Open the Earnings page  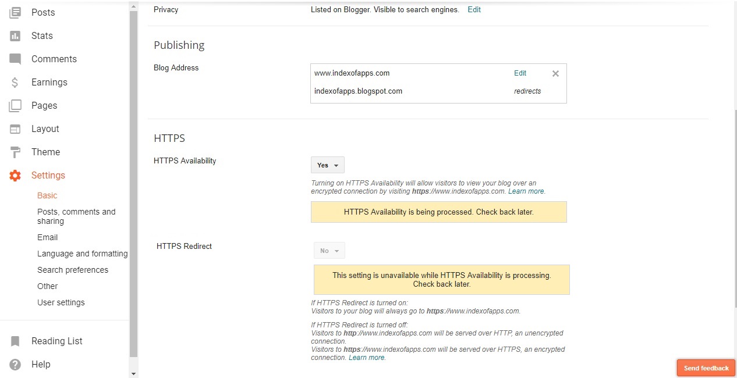pyautogui.click(x=49, y=82)
